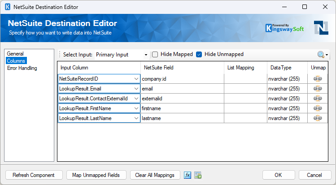
Task: Expand the NetSuiteRecordID input column dropdown
Action: 136,79
